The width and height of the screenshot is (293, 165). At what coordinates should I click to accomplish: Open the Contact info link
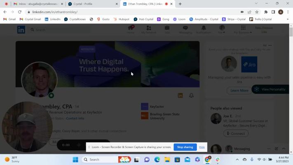pyautogui.click(x=75, y=118)
